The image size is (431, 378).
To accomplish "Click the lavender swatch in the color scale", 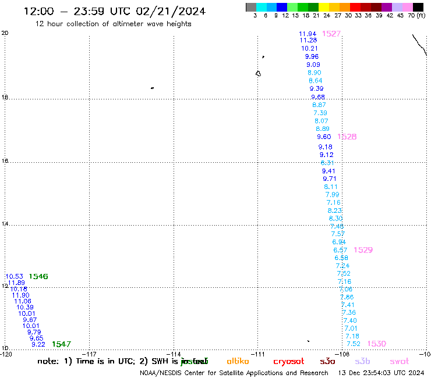I will pos(397,7).
